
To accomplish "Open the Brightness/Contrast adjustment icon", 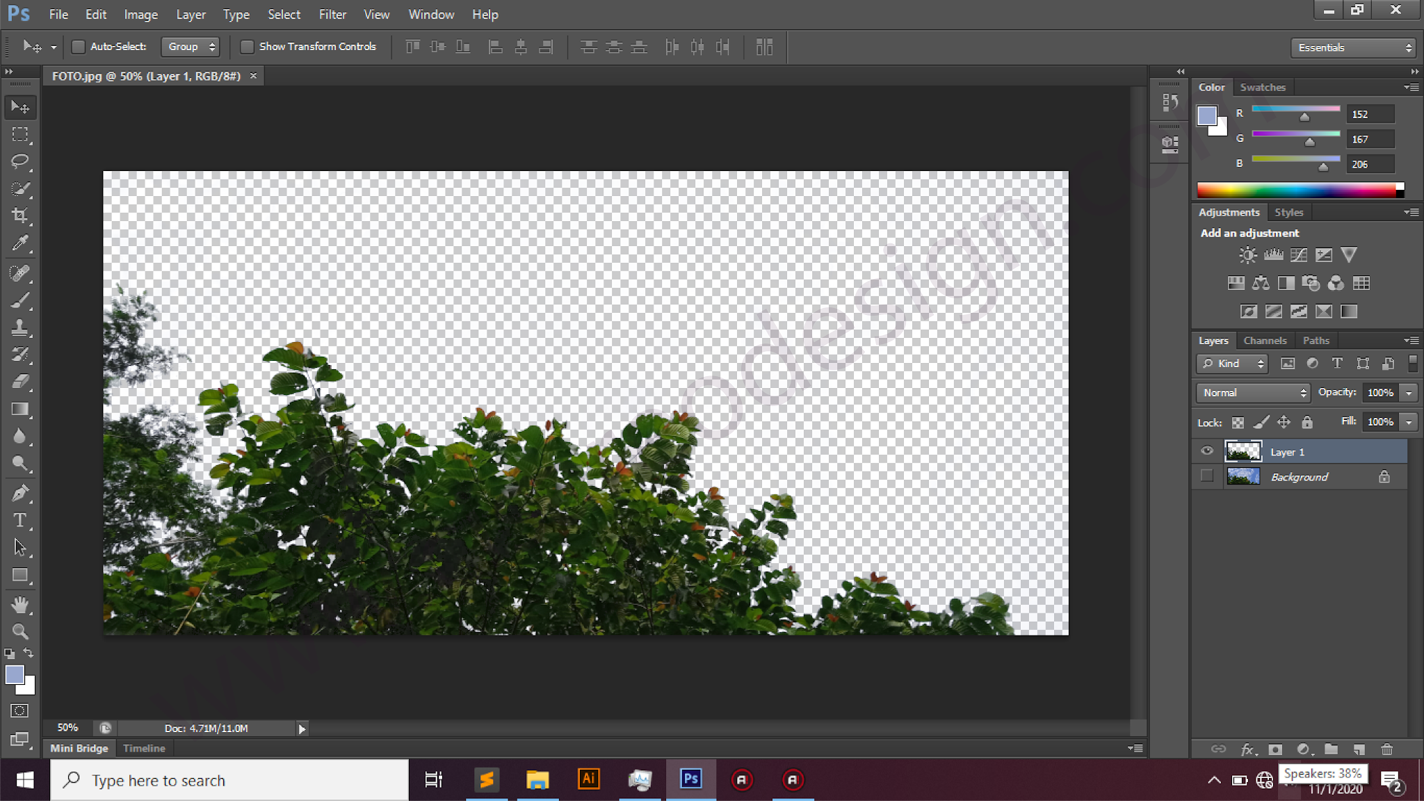I will click(1247, 255).
